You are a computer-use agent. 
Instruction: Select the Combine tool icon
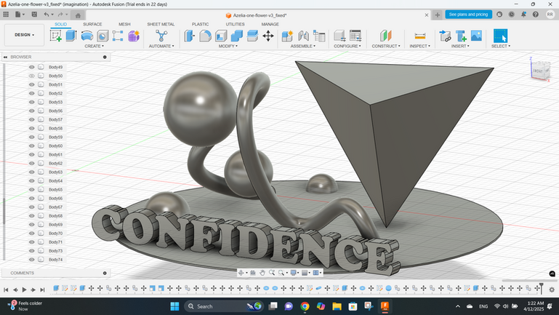[x=237, y=36]
